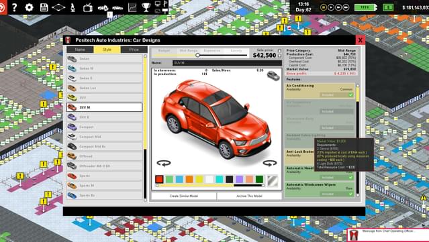The width and height of the screenshot is (429, 242).
Task: Select the SUV M design row
Action: (105, 107)
